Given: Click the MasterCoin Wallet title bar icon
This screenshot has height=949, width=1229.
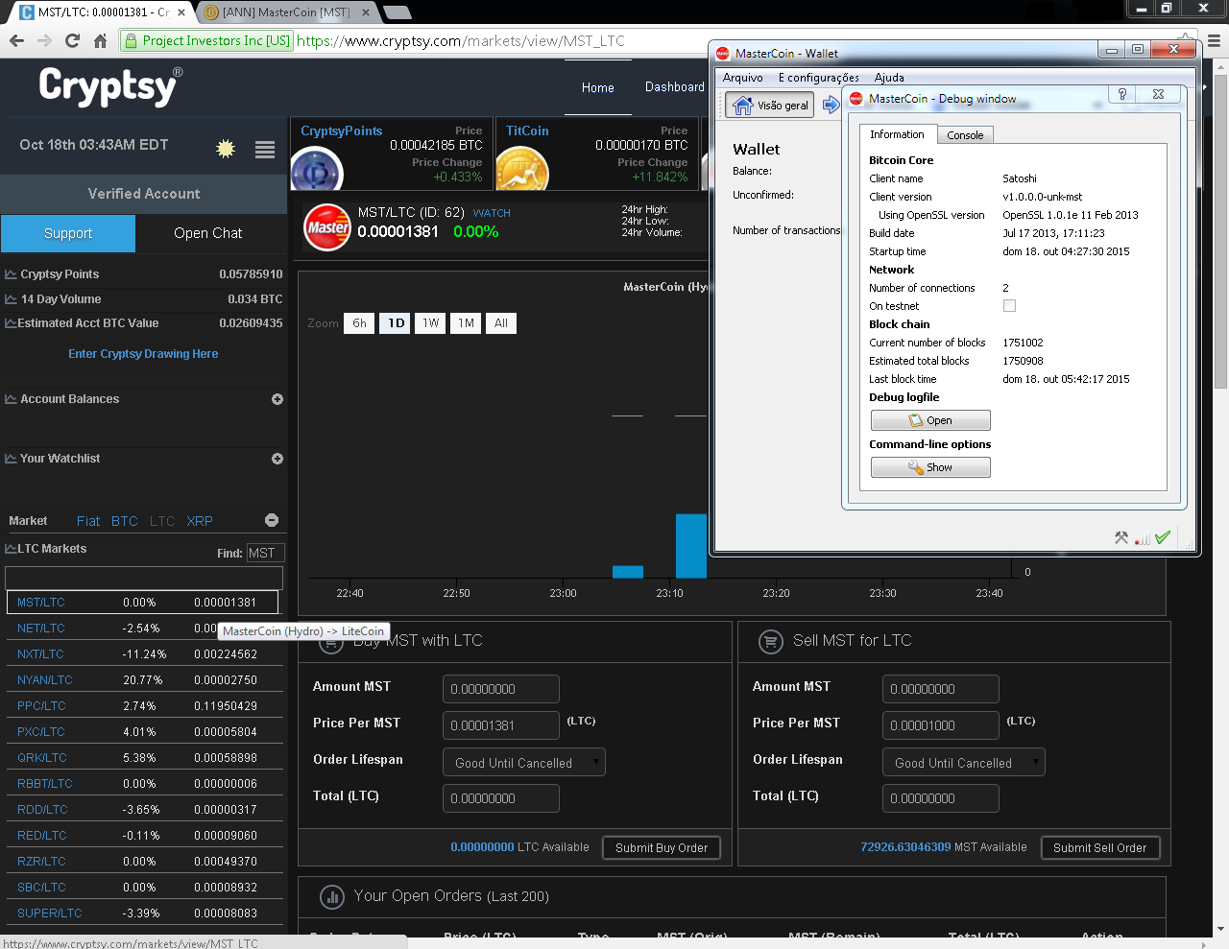Looking at the screenshot, I should point(723,53).
